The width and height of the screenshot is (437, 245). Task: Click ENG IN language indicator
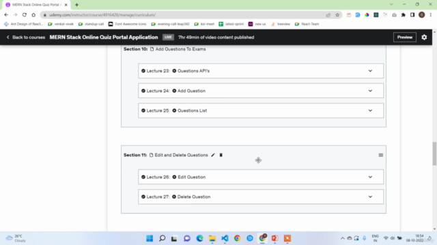[375, 238]
